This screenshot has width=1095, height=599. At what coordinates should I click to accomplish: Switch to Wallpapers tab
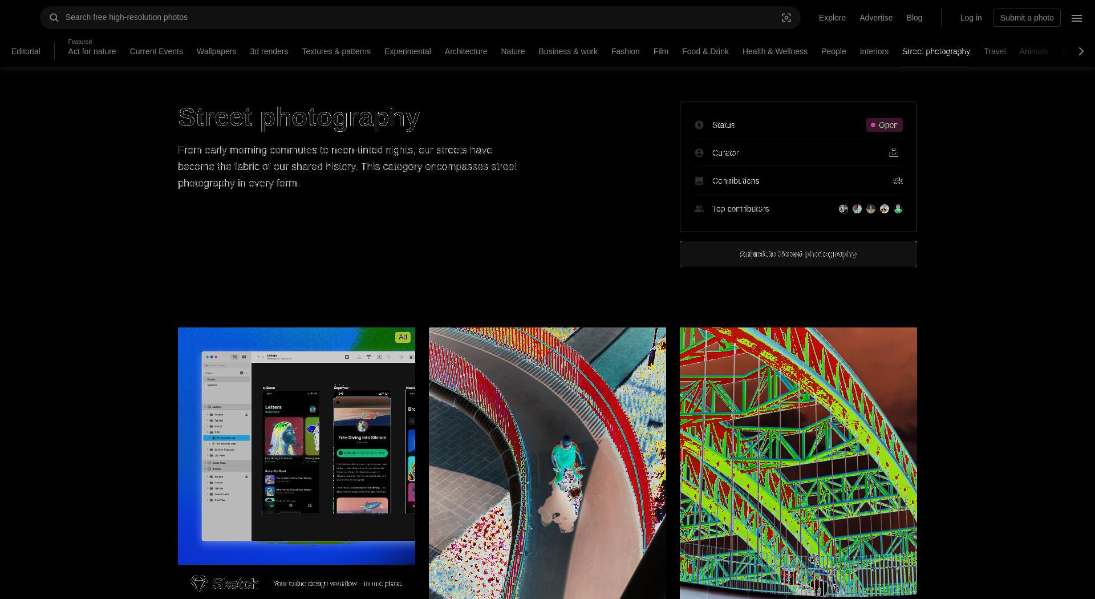pos(216,51)
